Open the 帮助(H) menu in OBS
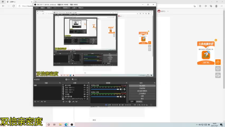The height and width of the screenshot is (127, 225). tap(81, 8)
